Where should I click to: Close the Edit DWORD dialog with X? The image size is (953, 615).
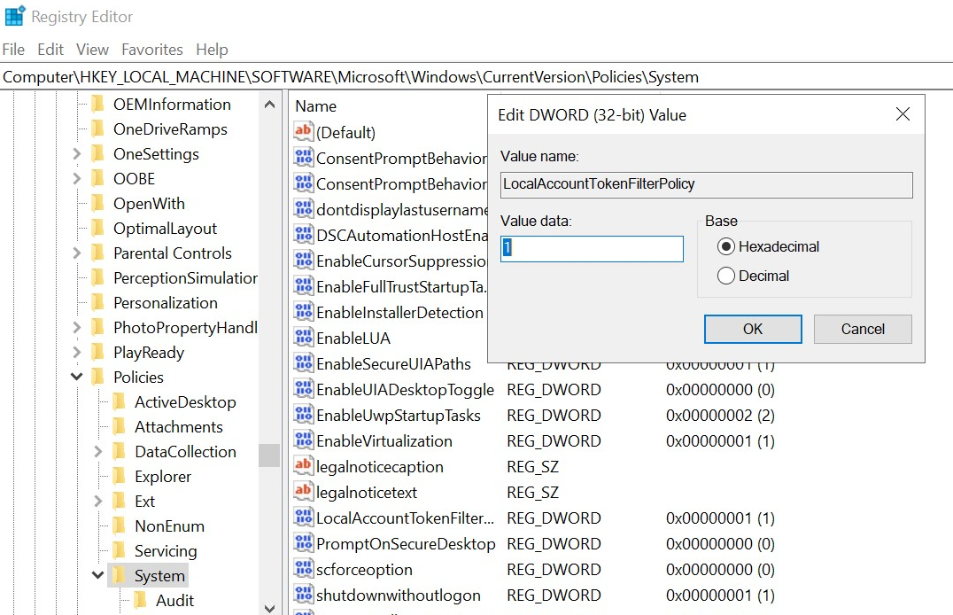pos(903,113)
